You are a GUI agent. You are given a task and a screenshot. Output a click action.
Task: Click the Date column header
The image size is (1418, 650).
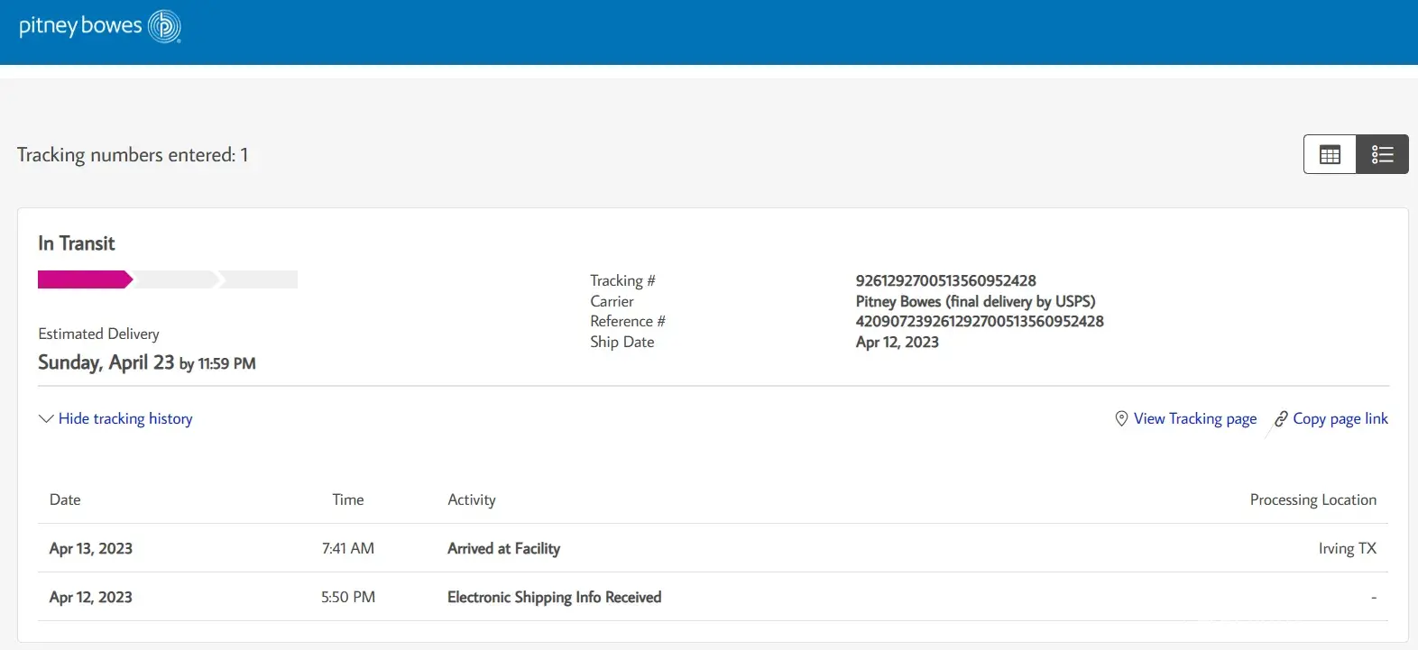tap(65, 499)
